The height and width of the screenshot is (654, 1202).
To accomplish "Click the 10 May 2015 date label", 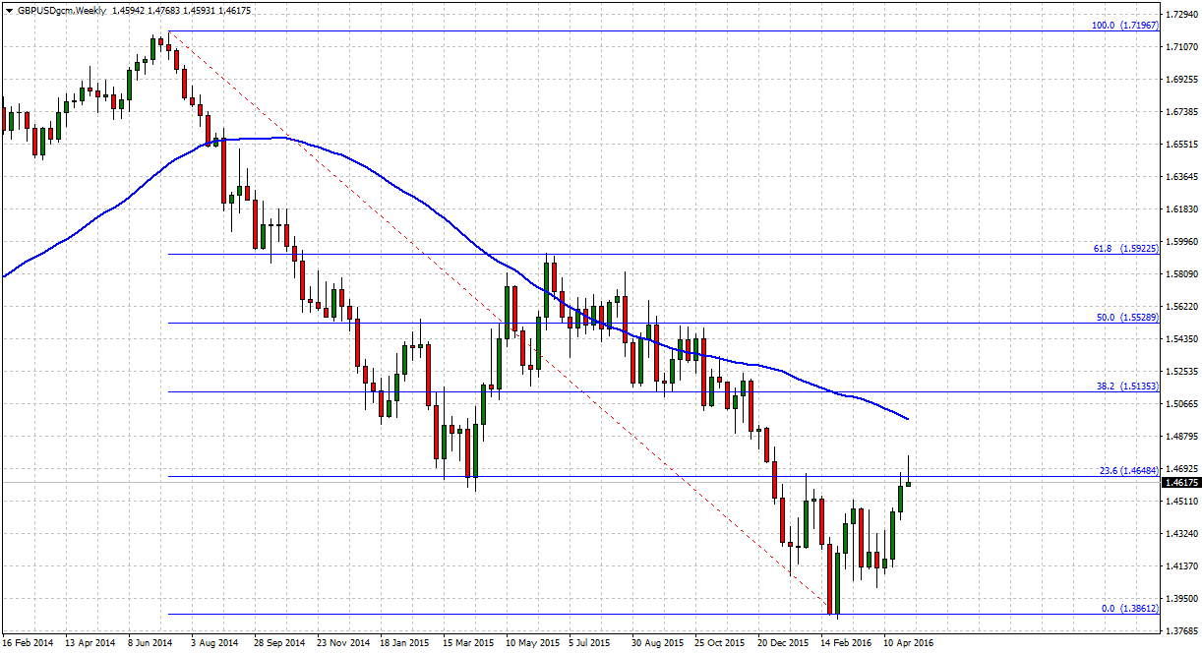I will (x=531, y=642).
